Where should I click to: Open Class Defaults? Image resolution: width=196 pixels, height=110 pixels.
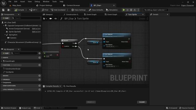pos(96,10)
